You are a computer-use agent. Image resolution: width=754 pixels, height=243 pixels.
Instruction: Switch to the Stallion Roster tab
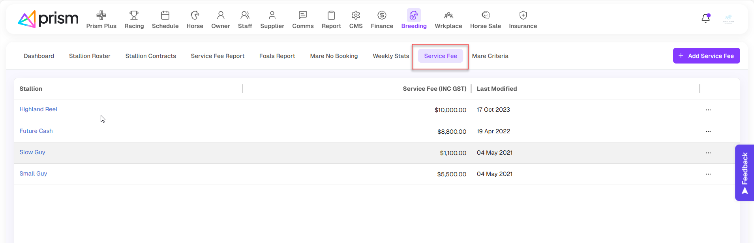[x=90, y=56]
